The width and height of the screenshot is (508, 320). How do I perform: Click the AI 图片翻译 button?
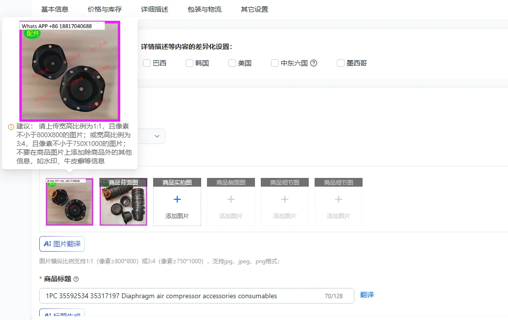62,244
